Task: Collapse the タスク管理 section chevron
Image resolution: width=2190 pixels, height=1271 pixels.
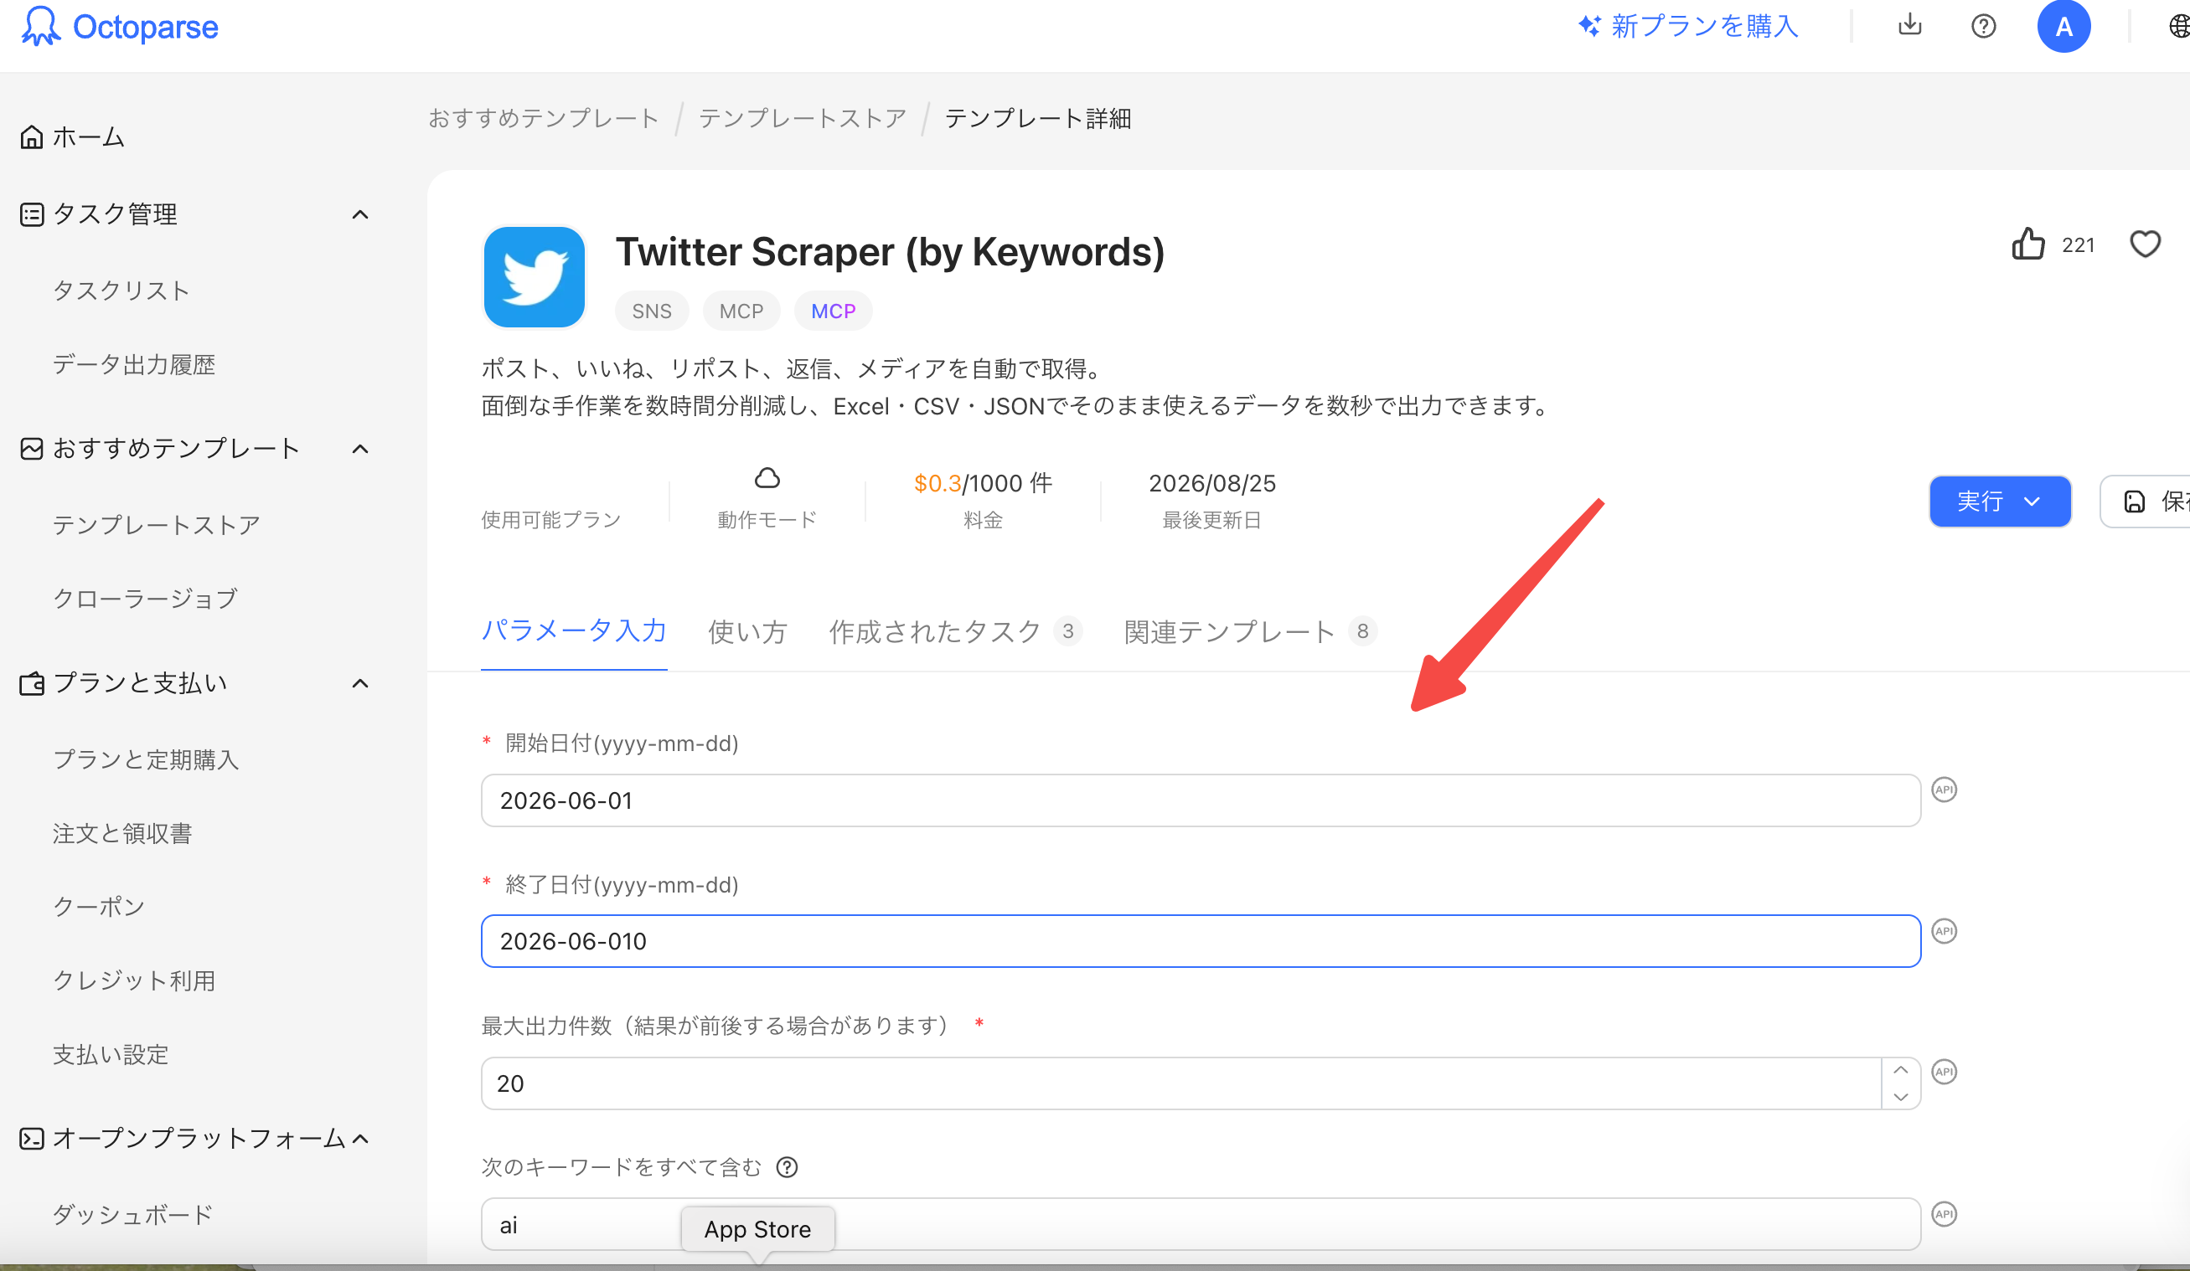Action: (x=359, y=214)
